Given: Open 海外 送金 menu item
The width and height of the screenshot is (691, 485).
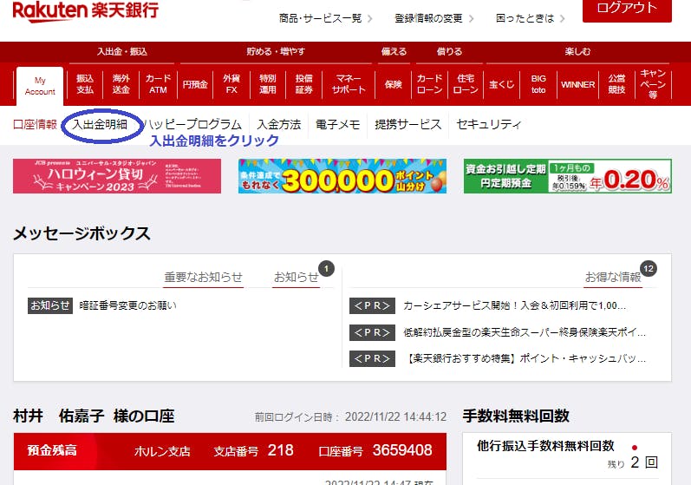Looking at the screenshot, I should (x=121, y=84).
